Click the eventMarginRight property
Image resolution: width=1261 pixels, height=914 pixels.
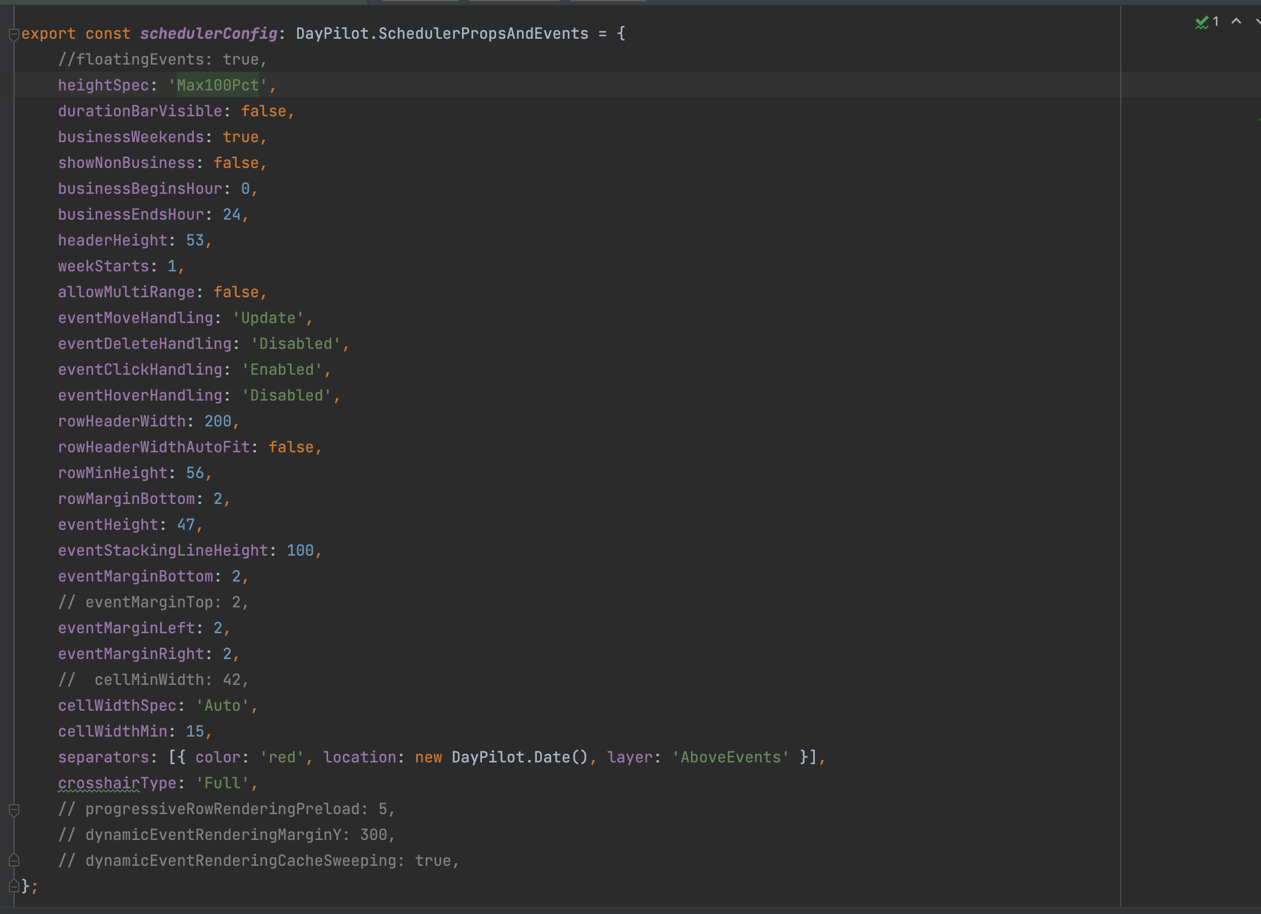click(x=131, y=654)
